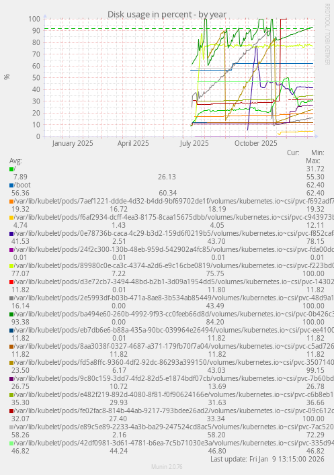The width and height of the screenshot is (334, 475).
Task: Click the value 44.24
Action: click(118, 451)
